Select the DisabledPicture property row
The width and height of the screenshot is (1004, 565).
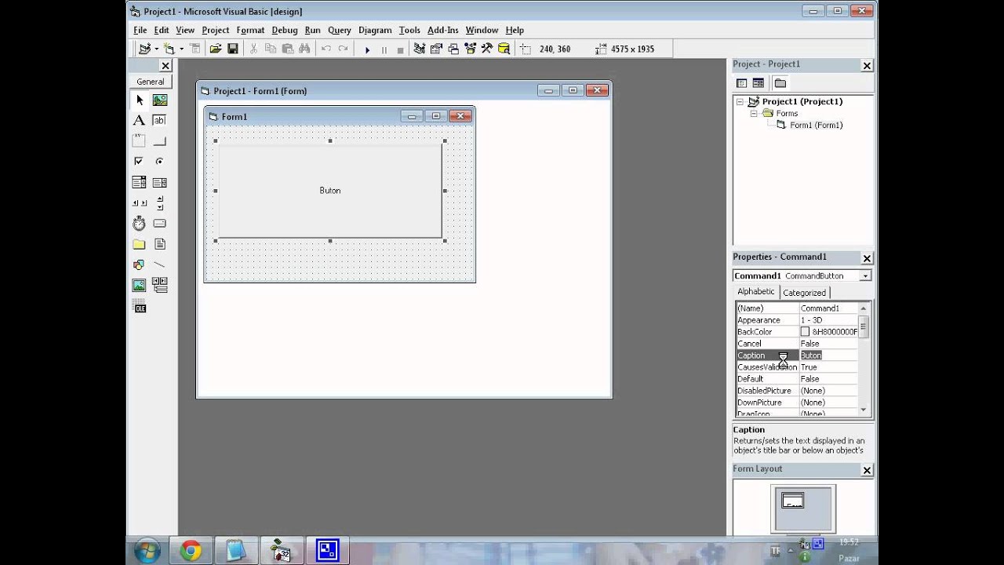point(797,391)
